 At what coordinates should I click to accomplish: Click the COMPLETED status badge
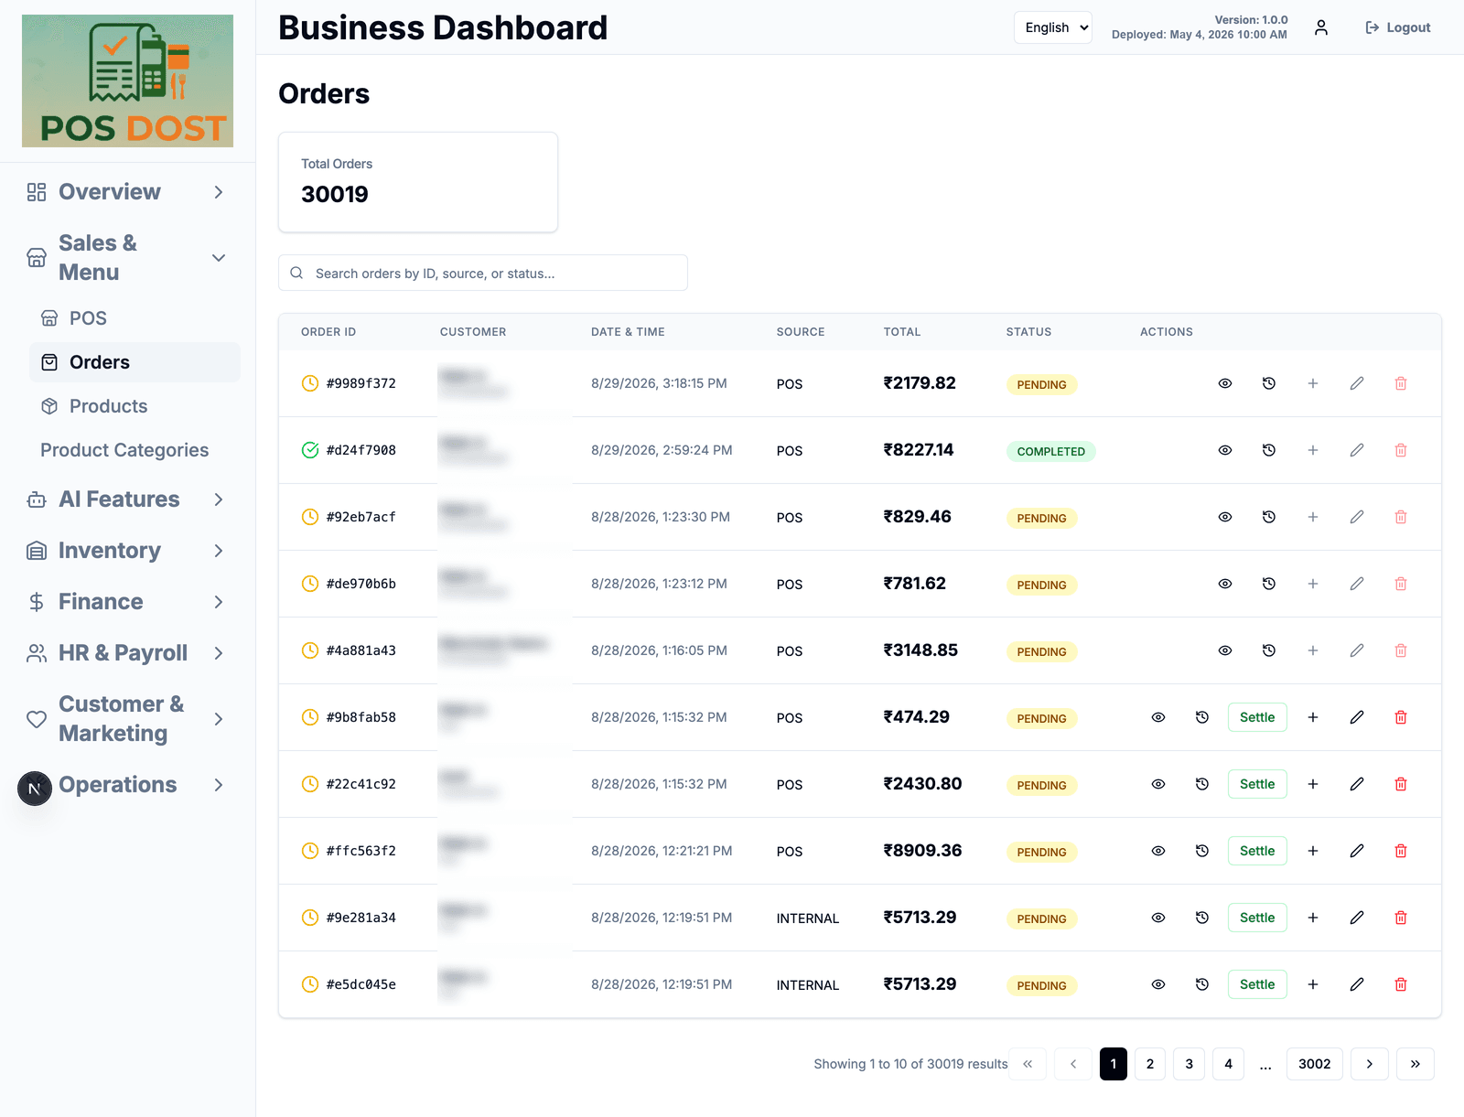(1051, 451)
